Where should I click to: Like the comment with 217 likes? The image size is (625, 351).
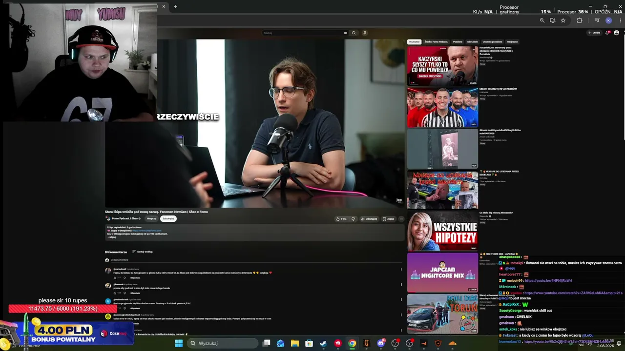click(115, 278)
